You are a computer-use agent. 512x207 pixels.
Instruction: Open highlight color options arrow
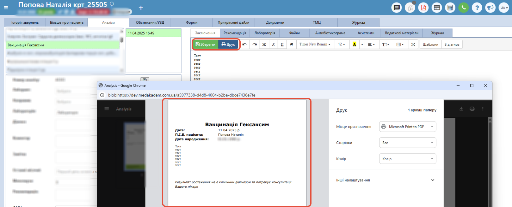pyautogui.click(x=362, y=44)
